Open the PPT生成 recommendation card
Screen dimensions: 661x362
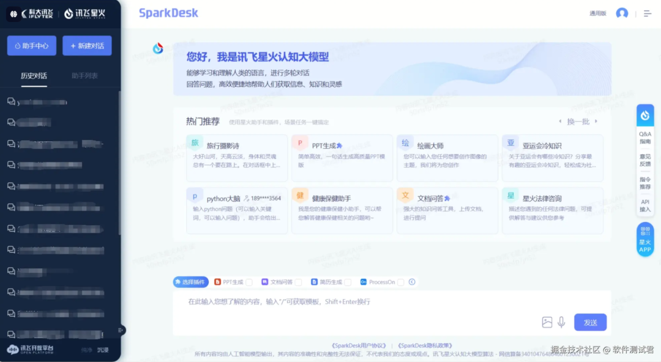click(342, 158)
